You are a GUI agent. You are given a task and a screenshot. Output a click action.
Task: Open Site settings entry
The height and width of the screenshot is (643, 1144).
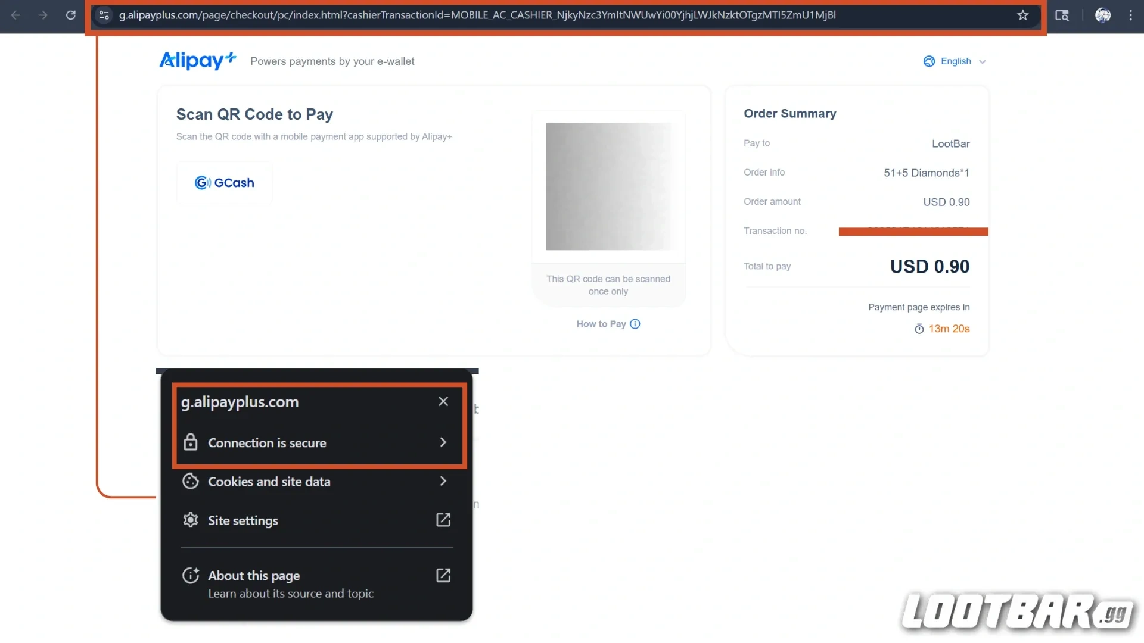point(317,520)
